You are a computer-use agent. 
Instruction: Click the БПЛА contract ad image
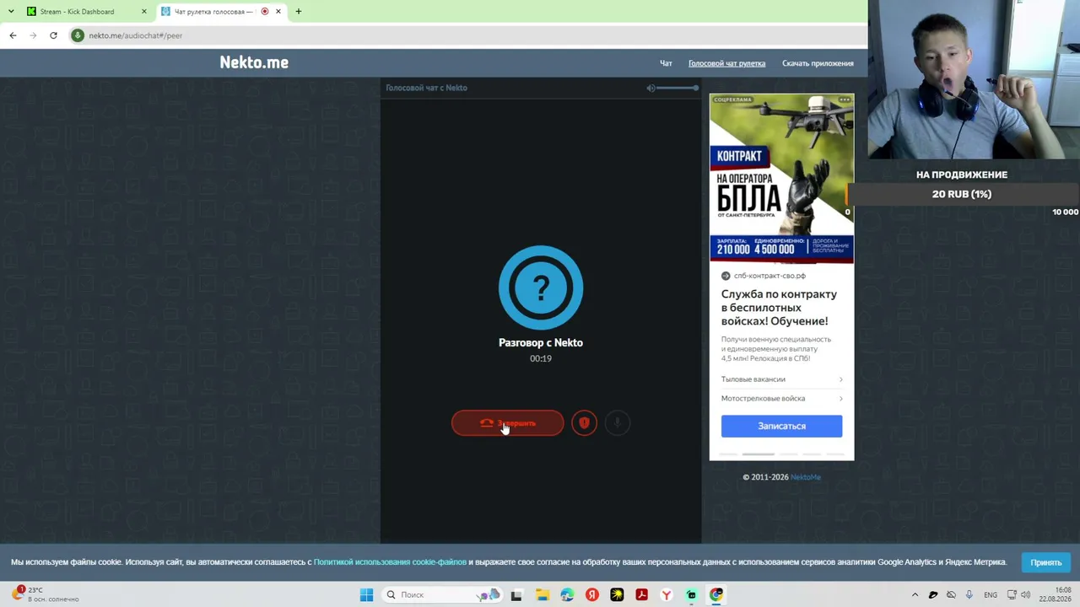click(781, 179)
